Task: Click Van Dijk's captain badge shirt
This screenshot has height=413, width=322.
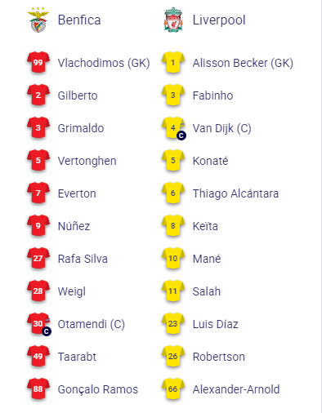Action: tap(173, 128)
